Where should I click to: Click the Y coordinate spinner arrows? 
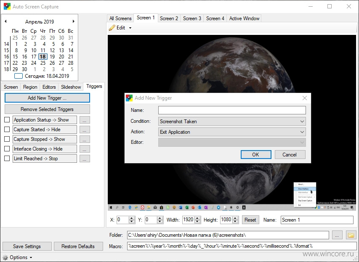tap(160, 220)
